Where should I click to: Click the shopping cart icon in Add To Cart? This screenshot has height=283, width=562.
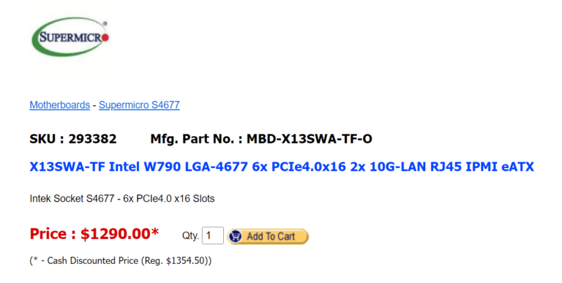click(236, 236)
